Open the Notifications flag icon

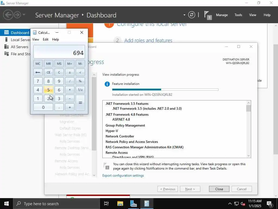click(208, 15)
